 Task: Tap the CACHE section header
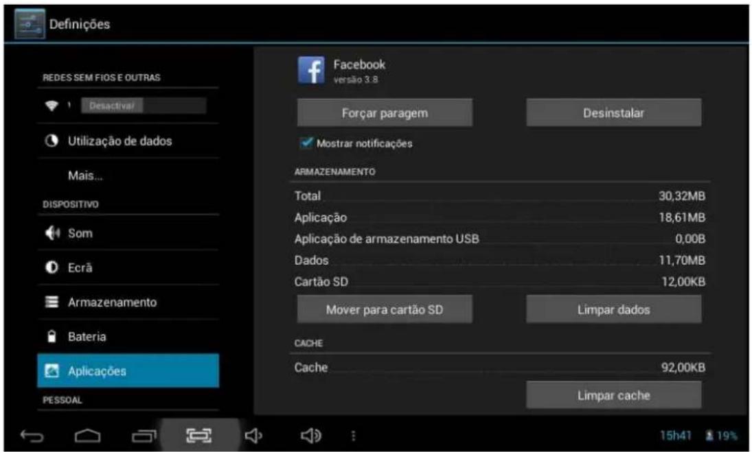[x=308, y=344]
